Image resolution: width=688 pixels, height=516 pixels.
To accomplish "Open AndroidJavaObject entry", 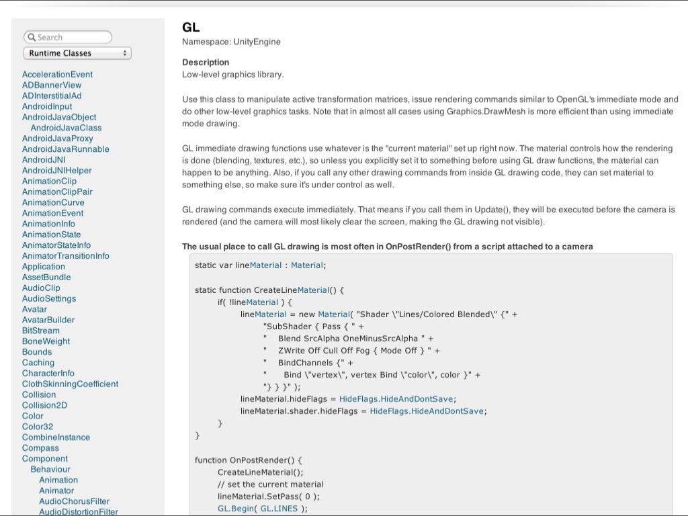I will [59, 117].
